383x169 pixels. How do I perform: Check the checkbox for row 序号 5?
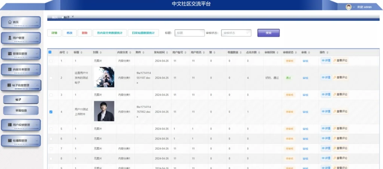pyautogui.click(x=51, y=129)
